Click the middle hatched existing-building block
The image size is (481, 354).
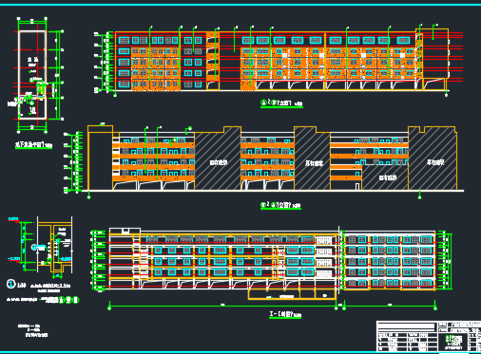(313, 158)
